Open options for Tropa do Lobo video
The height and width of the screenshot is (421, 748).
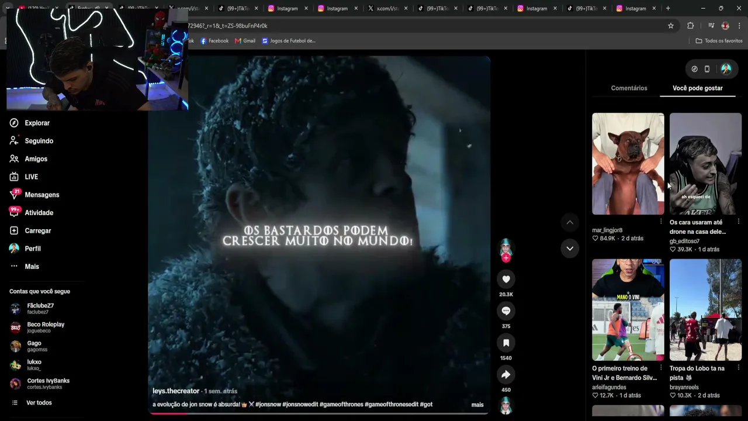pyautogui.click(x=739, y=368)
